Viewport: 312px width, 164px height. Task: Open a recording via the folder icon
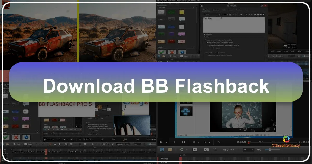[x=170, y=150]
